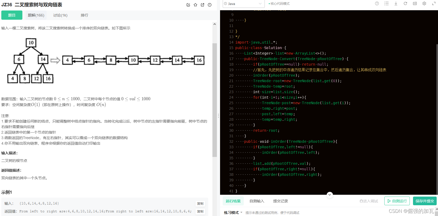Click the line 'list.add(pRootOfTree.val);'
Image resolution: width=438 pixels, height=216 pixels.
tap(282, 164)
